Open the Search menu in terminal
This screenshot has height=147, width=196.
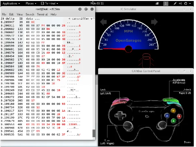click(x=30, y=14)
